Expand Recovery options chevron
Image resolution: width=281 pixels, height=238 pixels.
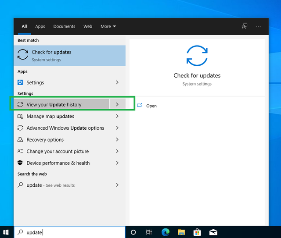[117, 139]
